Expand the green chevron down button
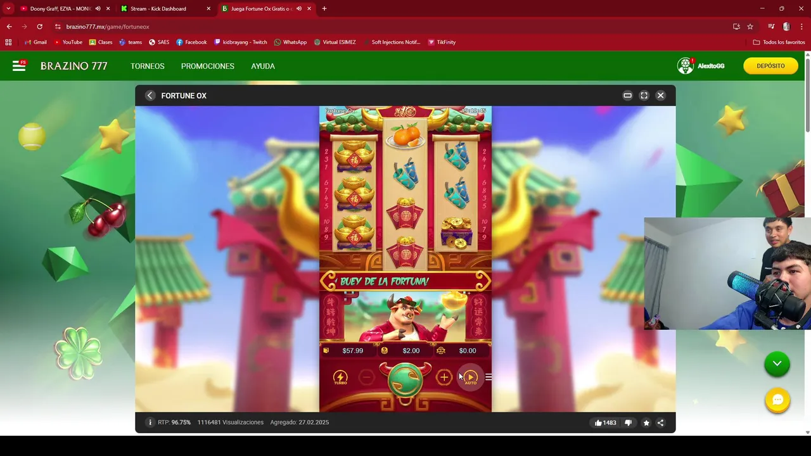 [x=777, y=364]
